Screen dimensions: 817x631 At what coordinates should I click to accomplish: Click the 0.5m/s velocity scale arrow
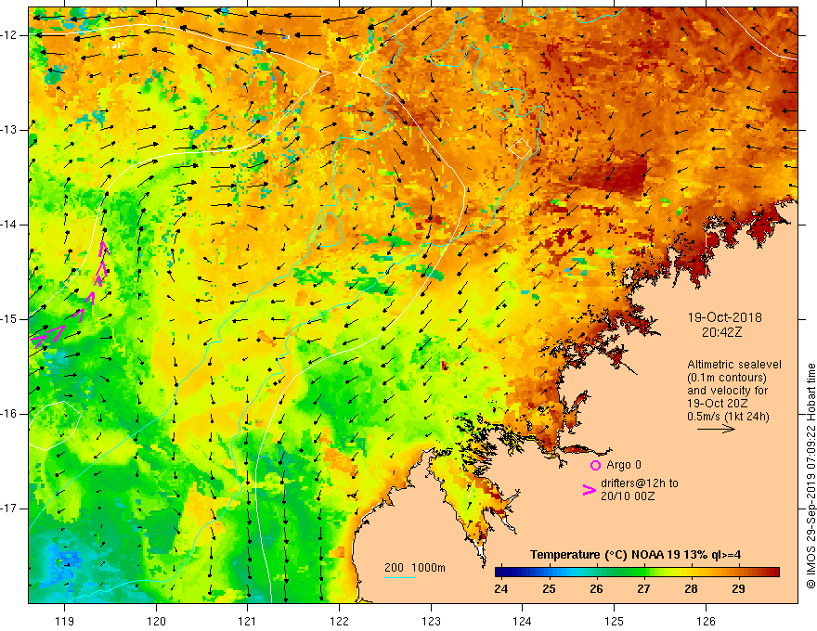[x=716, y=429]
